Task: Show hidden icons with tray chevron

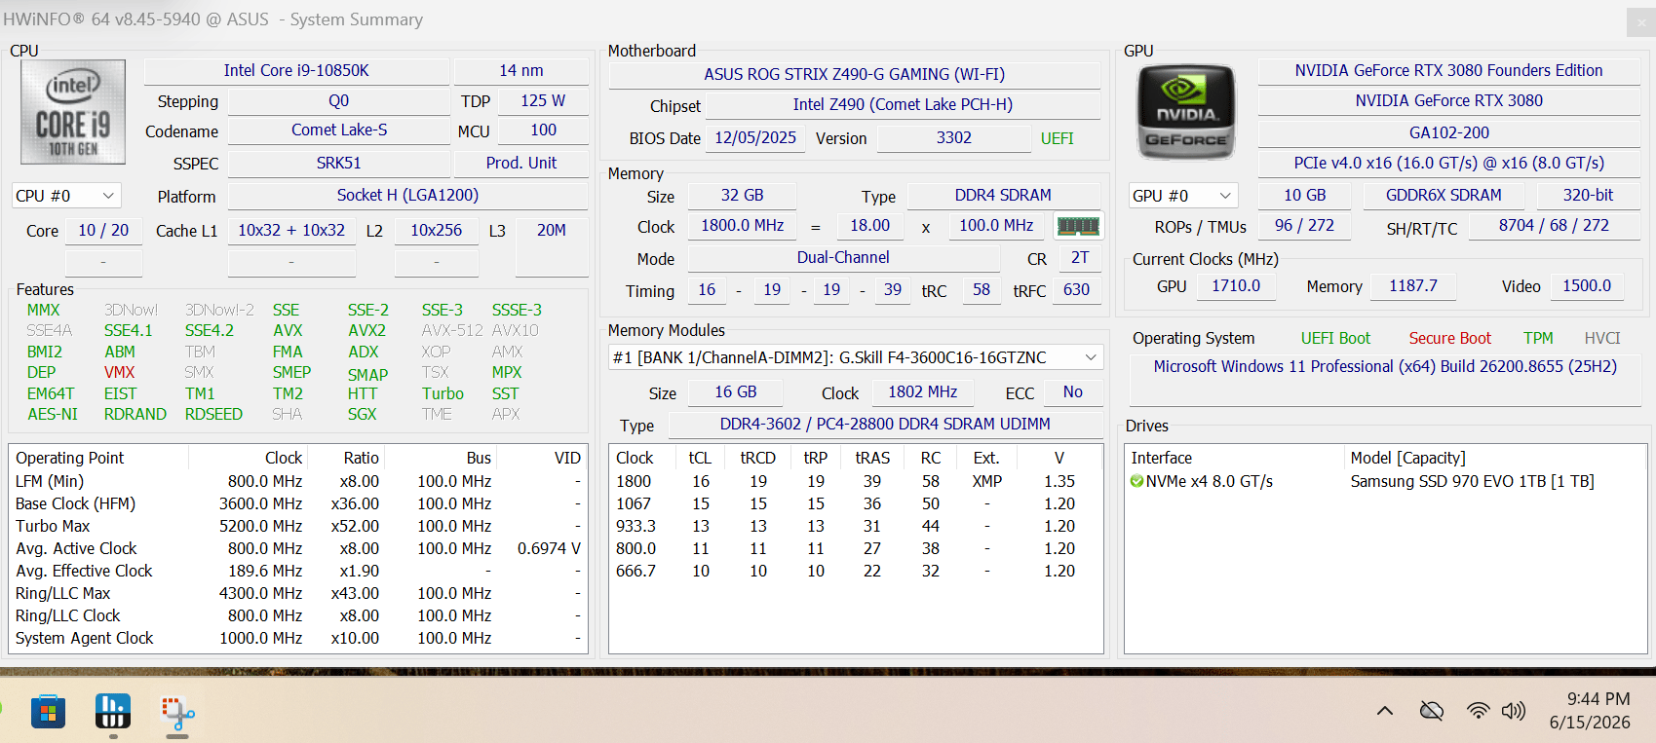Action: (1384, 711)
